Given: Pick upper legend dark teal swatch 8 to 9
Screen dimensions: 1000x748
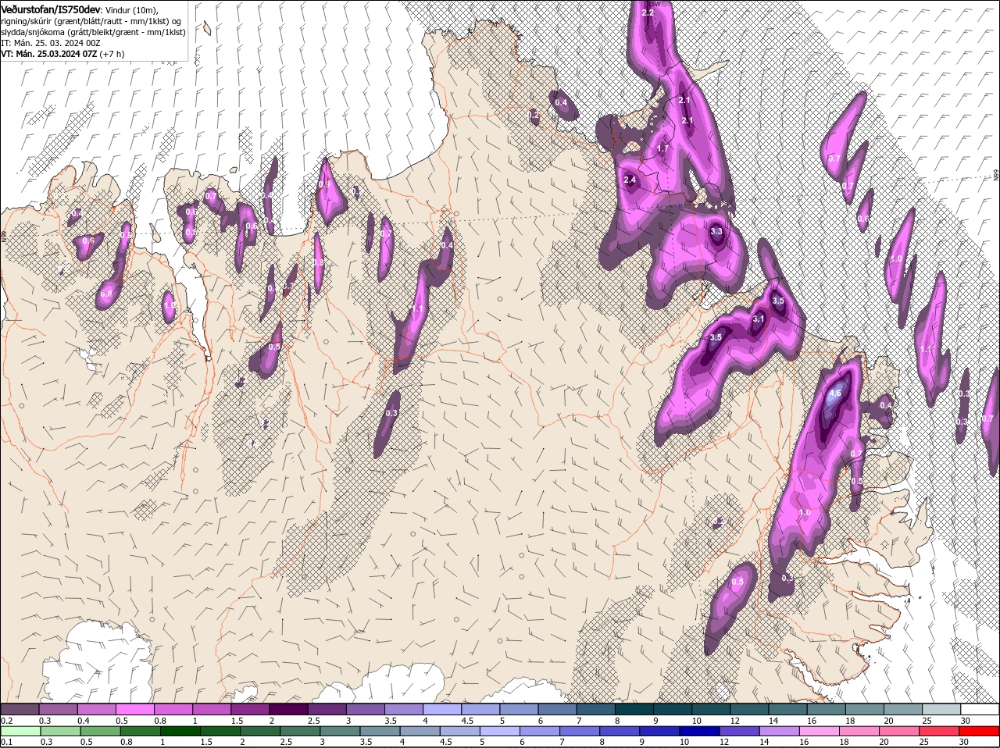Looking at the screenshot, I should tap(635, 708).
